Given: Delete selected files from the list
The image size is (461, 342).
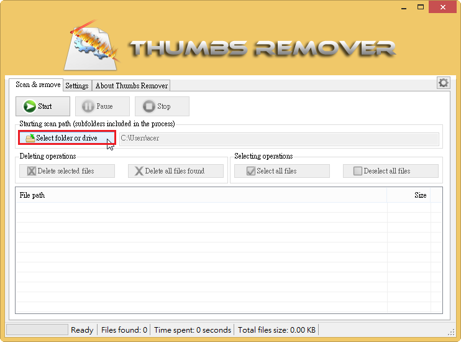Looking at the screenshot, I should coord(67,171).
